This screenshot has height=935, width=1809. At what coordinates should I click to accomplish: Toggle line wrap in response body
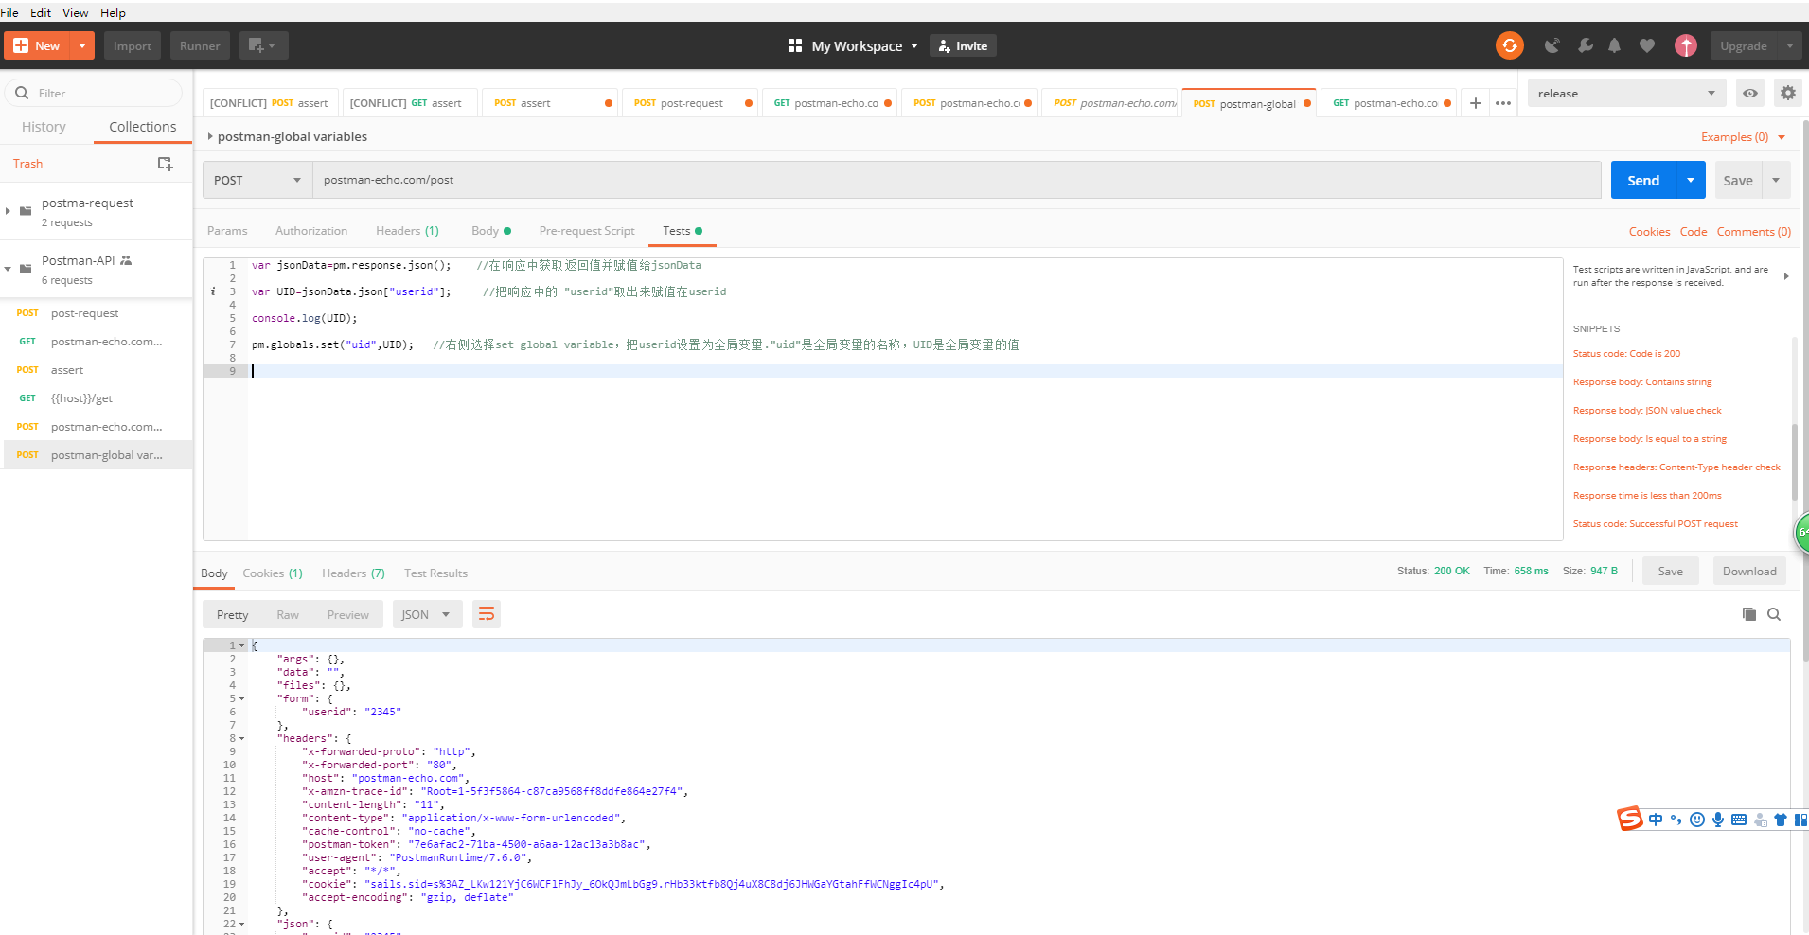pos(487,615)
